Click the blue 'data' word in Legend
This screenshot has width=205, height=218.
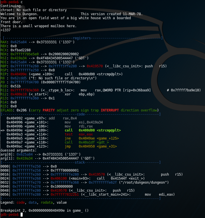coord(33,203)
